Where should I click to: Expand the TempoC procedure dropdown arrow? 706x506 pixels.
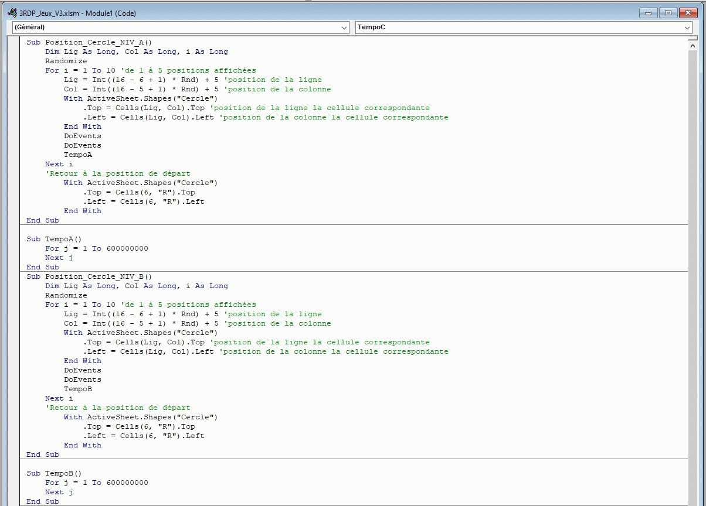click(687, 28)
